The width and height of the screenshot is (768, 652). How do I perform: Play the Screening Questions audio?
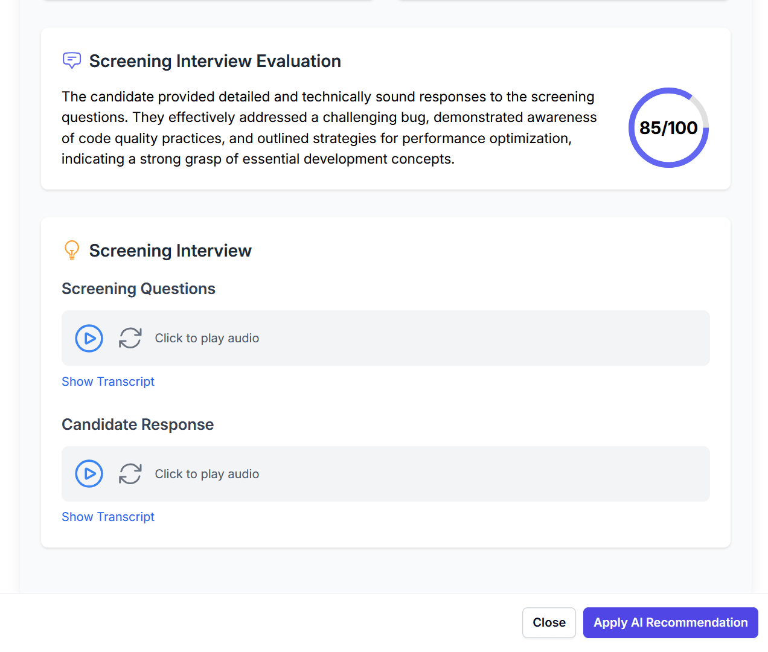coord(89,338)
